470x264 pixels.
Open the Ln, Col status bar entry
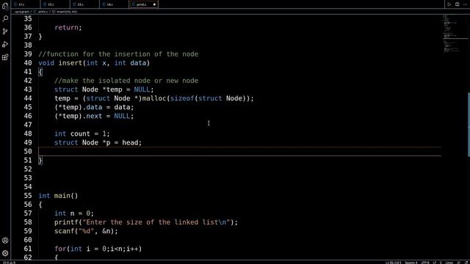[394, 263]
